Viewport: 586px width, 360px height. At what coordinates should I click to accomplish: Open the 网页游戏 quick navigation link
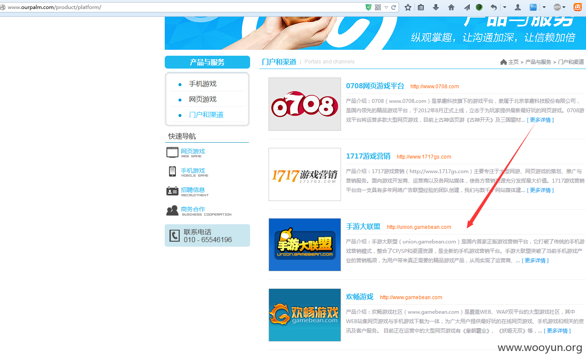(x=193, y=151)
